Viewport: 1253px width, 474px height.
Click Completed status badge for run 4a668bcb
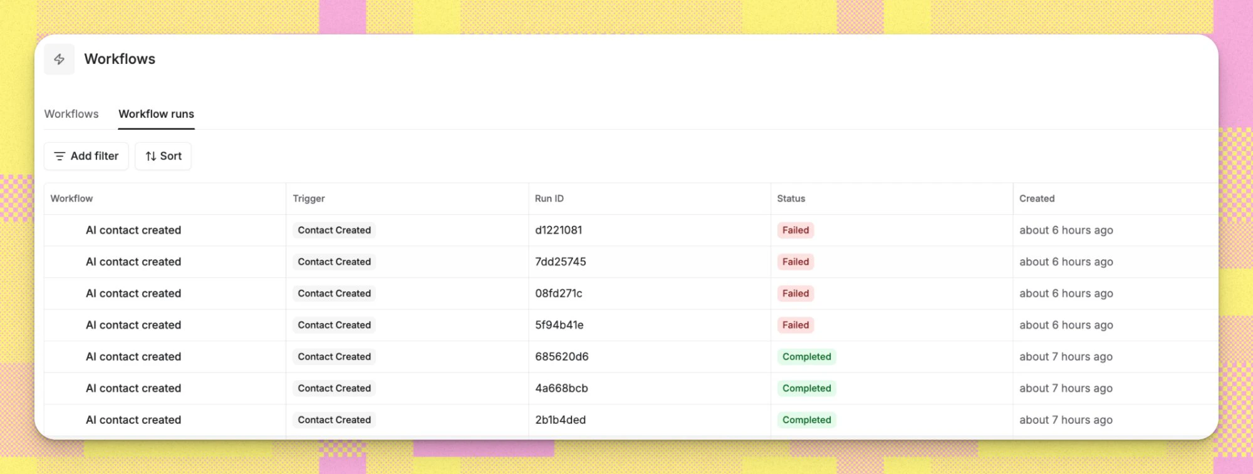(x=807, y=388)
